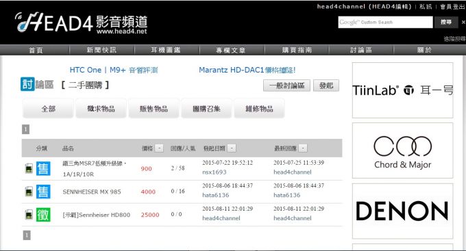Open hata6136 in 最新回應 column
This screenshot has height=251, width=466.
[x=286, y=195]
